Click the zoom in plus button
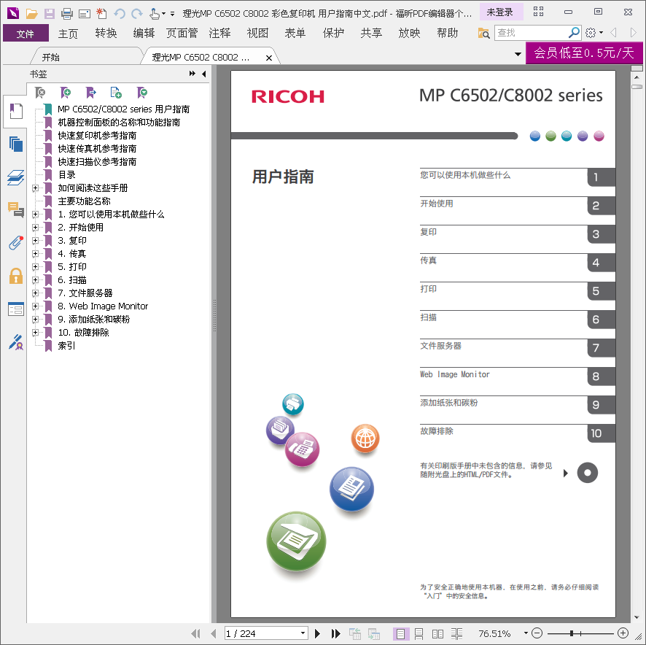The width and height of the screenshot is (646, 645). (623, 633)
